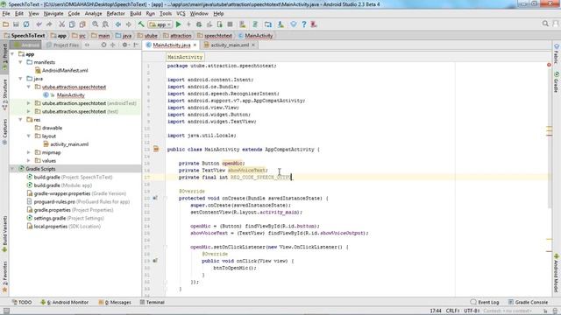The height and width of the screenshot is (315, 561).
Task: Click override gutter icon beside onCreate
Action: click(156, 198)
